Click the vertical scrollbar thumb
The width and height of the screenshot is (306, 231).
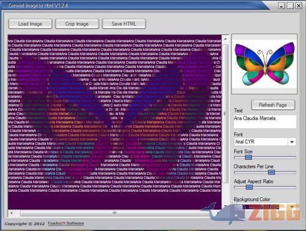pyautogui.click(x=225, y=113)
